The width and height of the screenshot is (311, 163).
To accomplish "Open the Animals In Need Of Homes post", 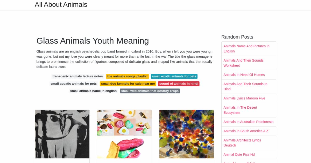I will click(244, 75).
